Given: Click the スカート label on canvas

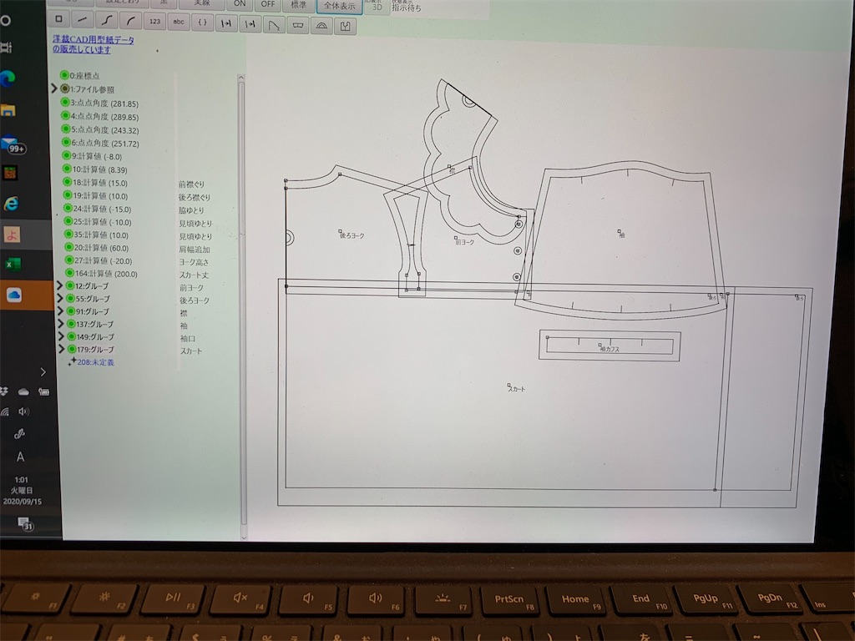Looking at the screenshot, I should tap(516, 389).
